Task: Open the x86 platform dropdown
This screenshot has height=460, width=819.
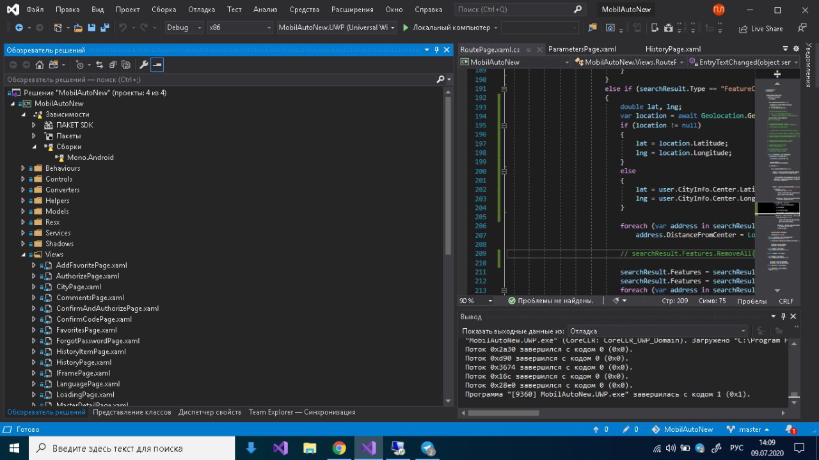Action: coord(239,28)
